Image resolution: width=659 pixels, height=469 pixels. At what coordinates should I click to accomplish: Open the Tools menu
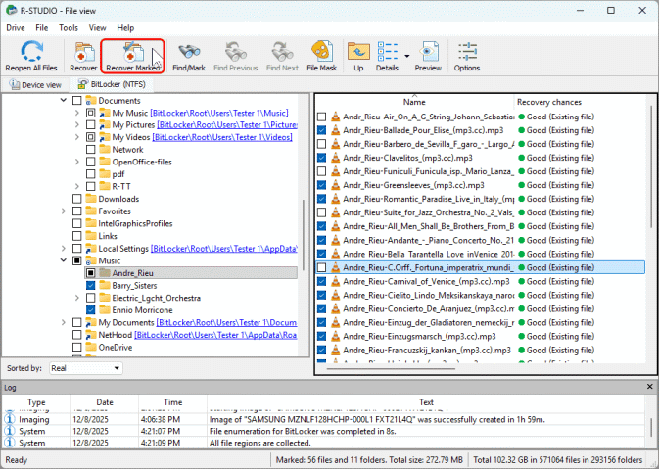click(x=68, y=28)
